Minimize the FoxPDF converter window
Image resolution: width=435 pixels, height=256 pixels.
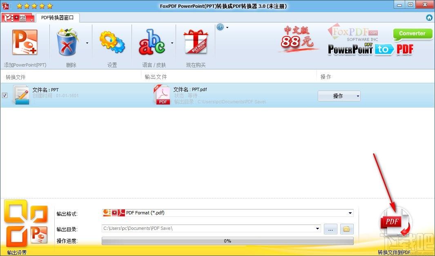[x=399, y=5]
